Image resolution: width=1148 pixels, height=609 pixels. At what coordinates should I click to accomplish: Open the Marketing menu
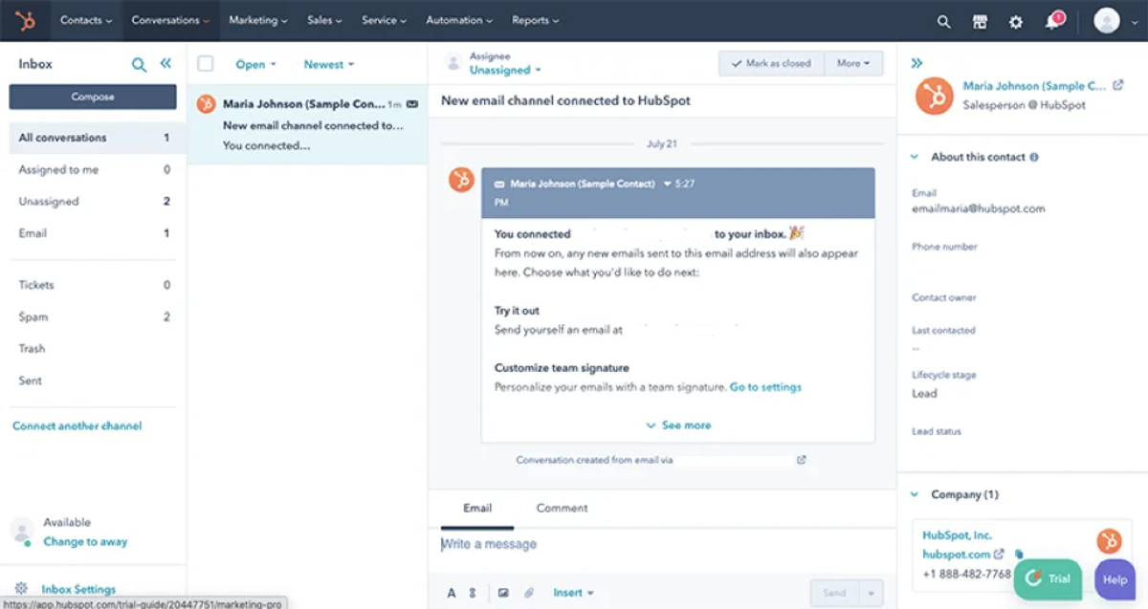pyautogui.click(x=258, y=20)
